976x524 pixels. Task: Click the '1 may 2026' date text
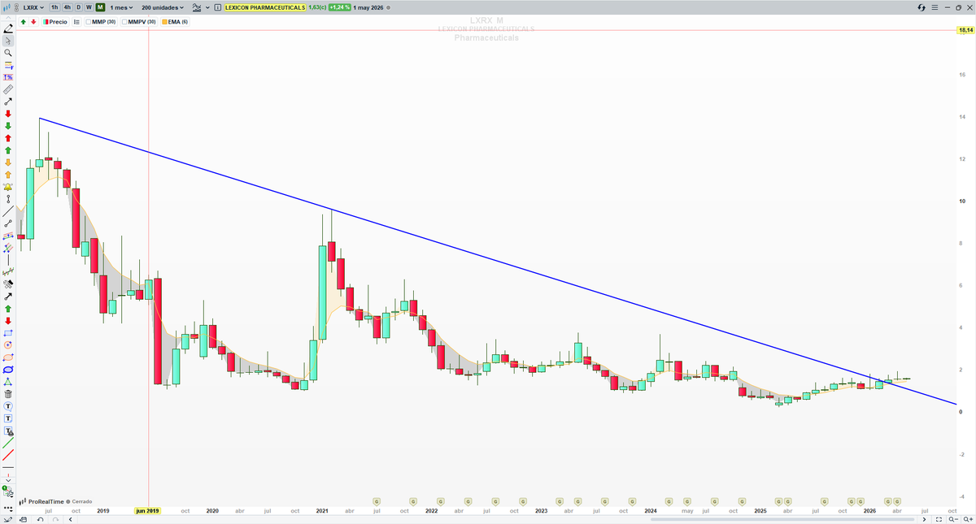pos(368,7)
